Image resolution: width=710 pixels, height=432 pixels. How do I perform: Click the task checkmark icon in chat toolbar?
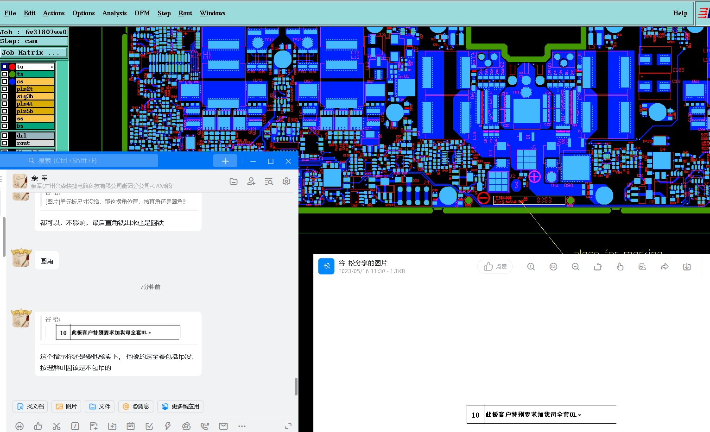149,426
